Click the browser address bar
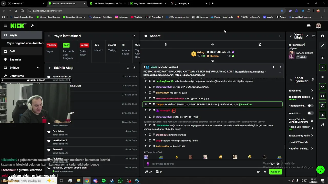The width and height of the screenshot is (328, 184). coord(154,11)
